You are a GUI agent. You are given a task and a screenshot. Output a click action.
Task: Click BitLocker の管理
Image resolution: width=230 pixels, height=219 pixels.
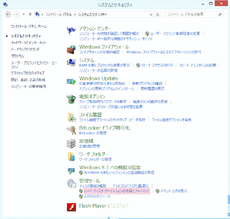tap(93, 133)
